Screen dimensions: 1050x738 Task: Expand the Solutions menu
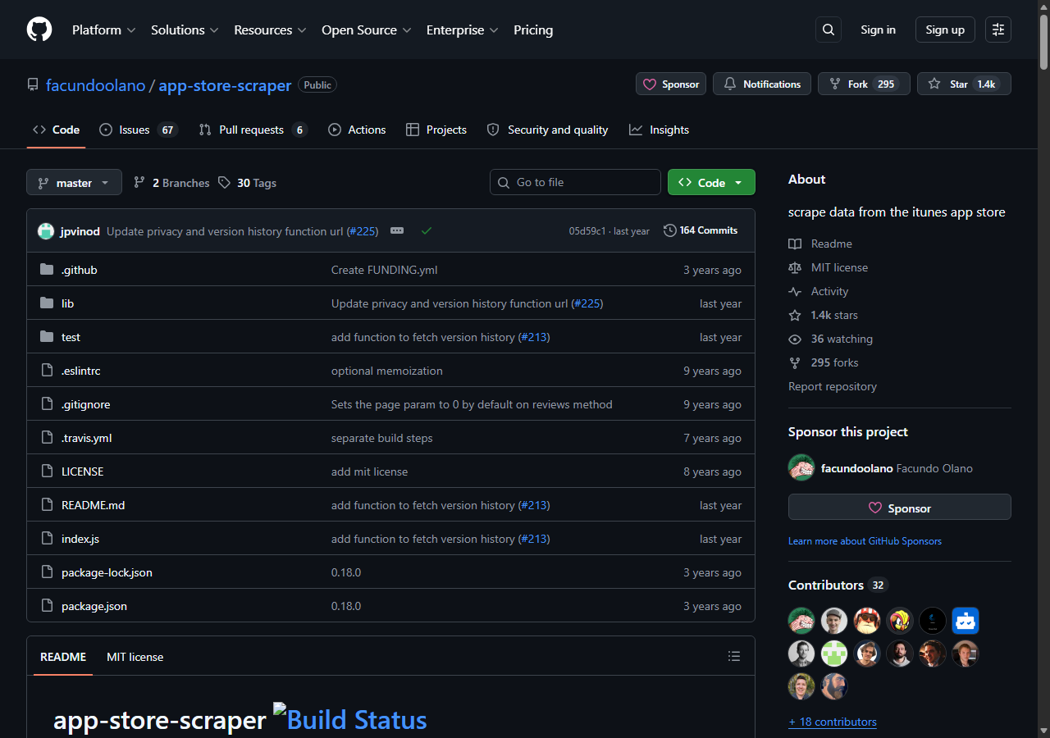coord(185,30)
